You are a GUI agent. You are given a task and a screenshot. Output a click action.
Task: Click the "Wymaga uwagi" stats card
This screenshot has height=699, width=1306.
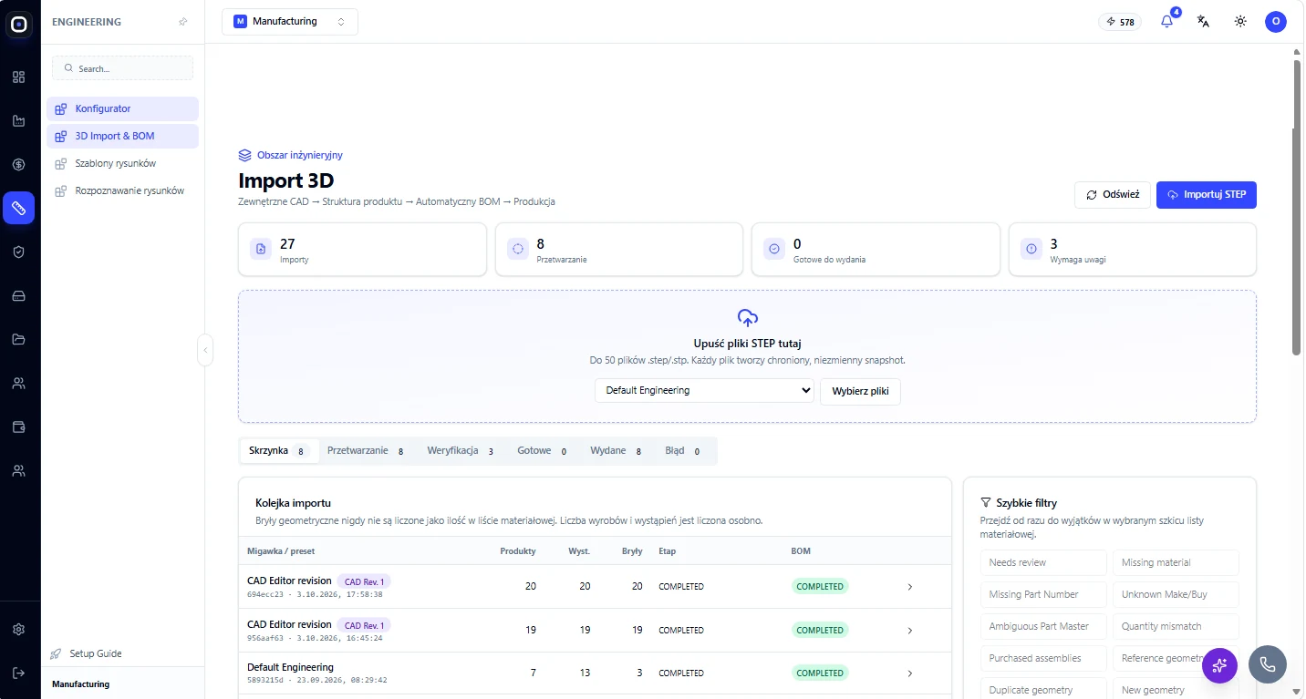(1133, 249)
